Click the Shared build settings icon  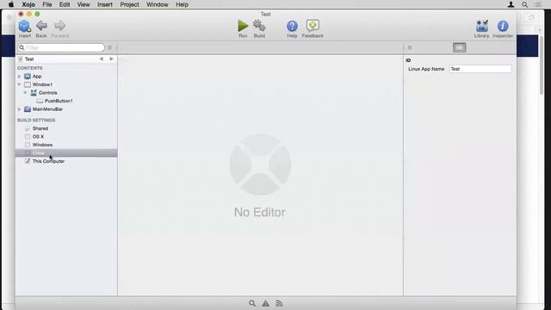tap(28, 128)
